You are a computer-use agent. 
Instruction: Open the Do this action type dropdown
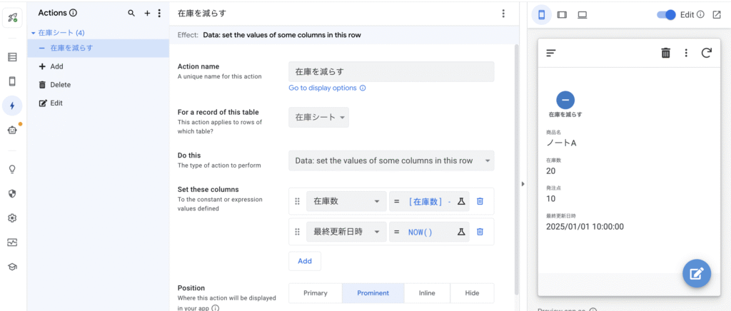point(391,160)
